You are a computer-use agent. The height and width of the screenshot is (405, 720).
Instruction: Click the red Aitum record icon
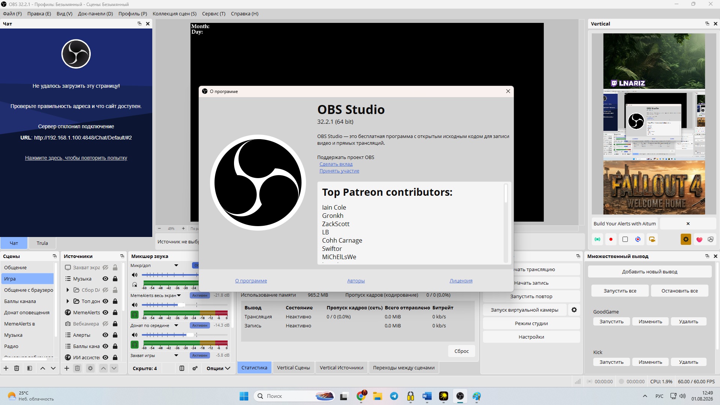point(611,239)
